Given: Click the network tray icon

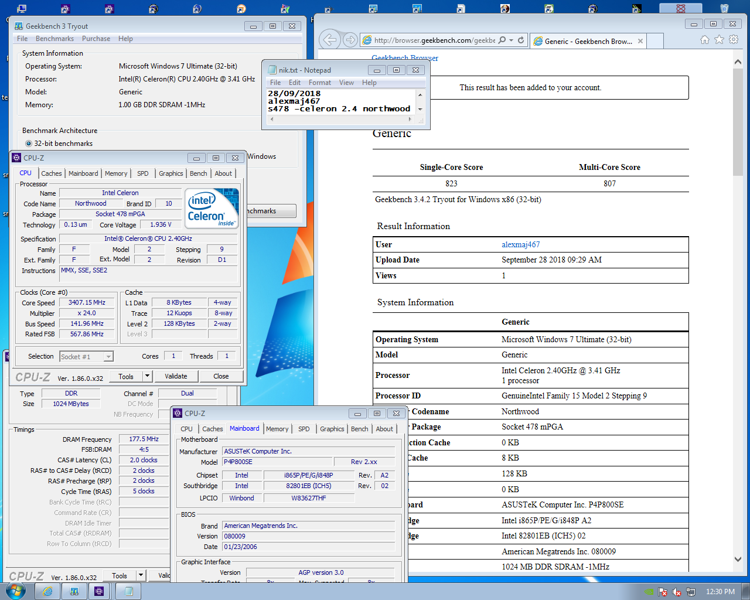Looking at the screenshot, I should (x=691, y=592).
